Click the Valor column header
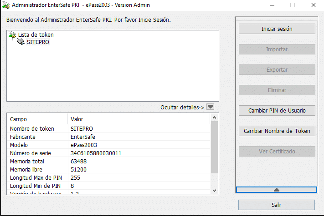This screenshot has width=324, height=216. 139,119
